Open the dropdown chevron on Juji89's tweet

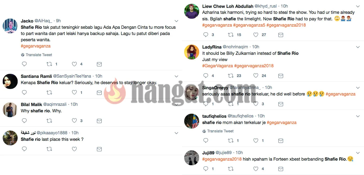tap(358, 153)
